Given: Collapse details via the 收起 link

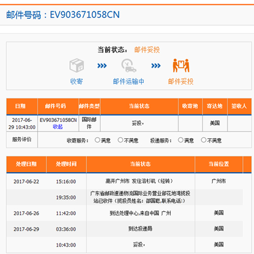Looking at the screenshot, I should 58,126.
